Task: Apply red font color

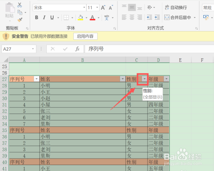Action: [x=93, y=18]
